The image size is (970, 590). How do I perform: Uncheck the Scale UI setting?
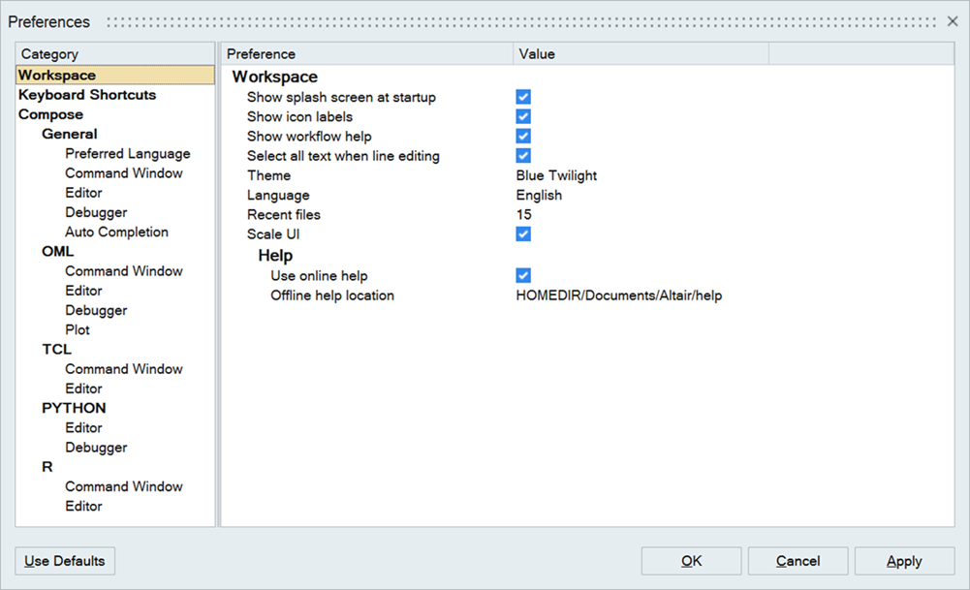tap(522, 233)
